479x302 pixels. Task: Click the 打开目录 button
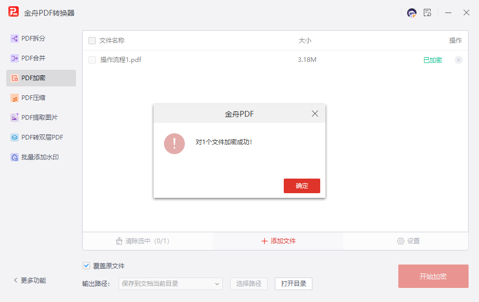(293, 284)
